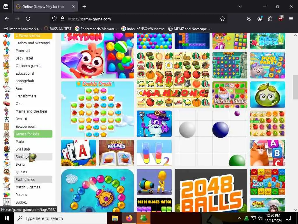Click the Firefox taskbar icon
This screenshot has height=224, width=298.
click(129, 218)
